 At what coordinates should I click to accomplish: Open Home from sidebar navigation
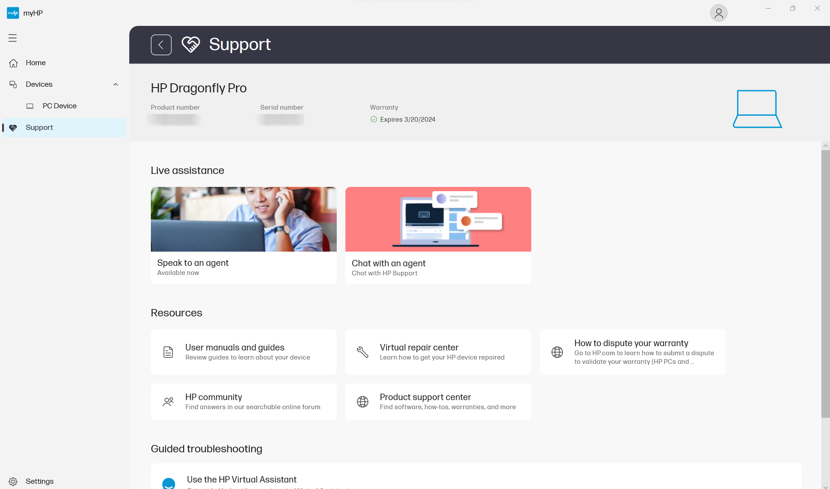pos(35,62)
